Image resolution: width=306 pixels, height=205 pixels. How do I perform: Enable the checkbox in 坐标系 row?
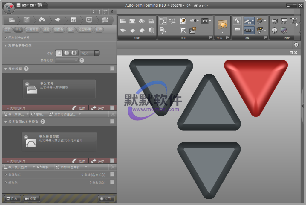point(112,182)
